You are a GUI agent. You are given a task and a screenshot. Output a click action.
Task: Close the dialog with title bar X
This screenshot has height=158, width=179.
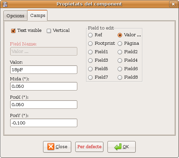point(173,4)
